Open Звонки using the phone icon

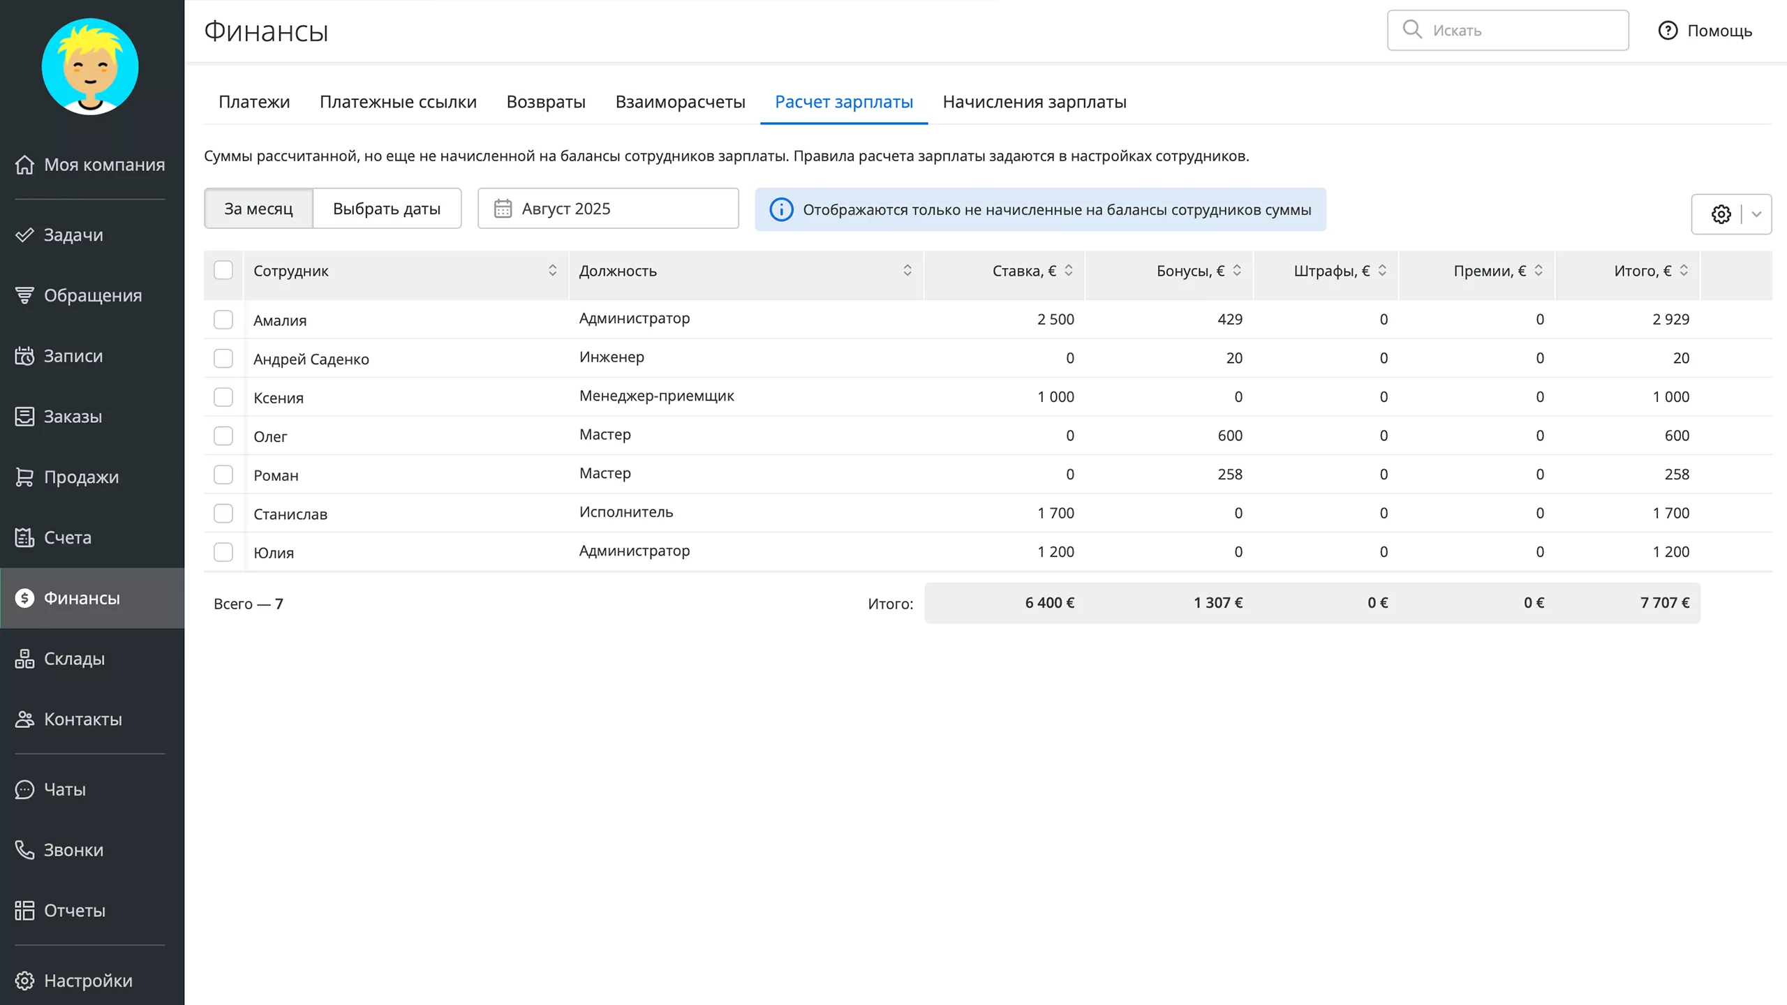coord(24,849)
